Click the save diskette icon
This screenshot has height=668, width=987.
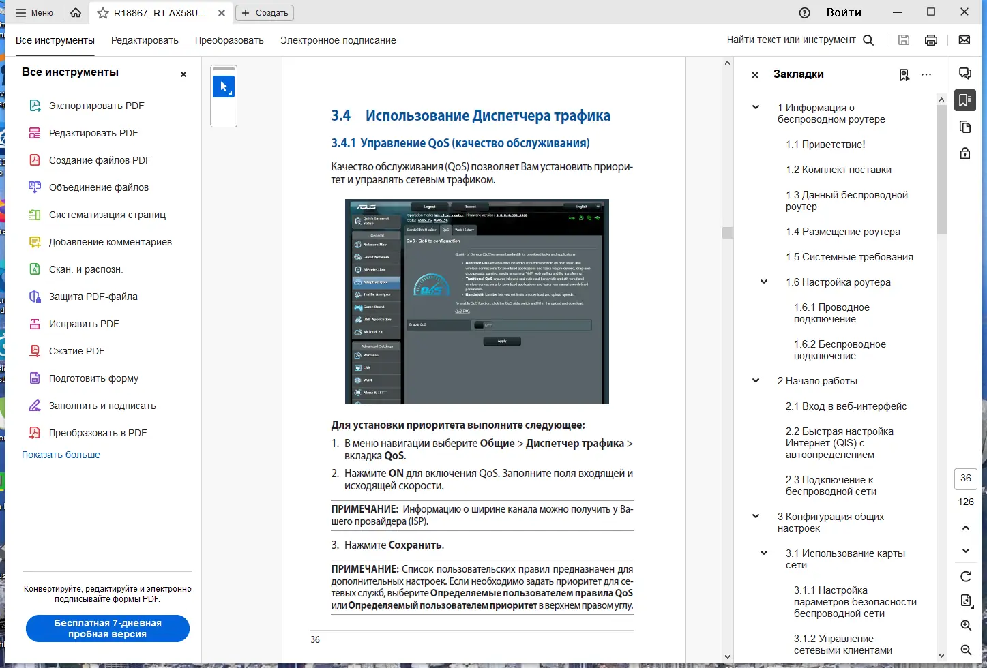[x=904, y=40]
